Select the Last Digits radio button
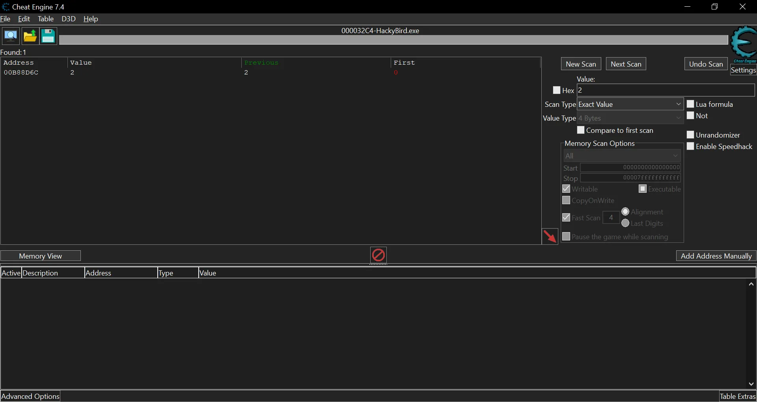 [625, 223]
